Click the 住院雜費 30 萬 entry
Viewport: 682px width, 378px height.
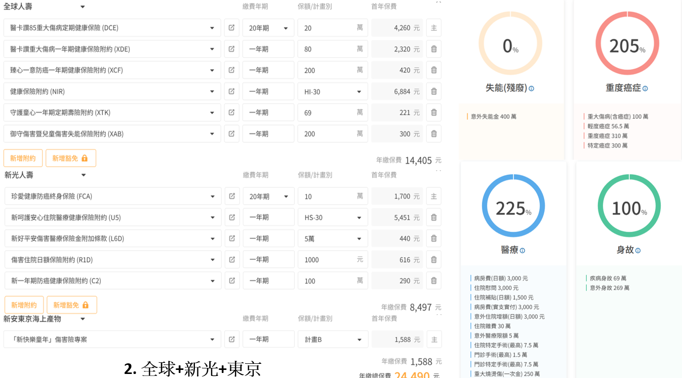coord(493,326)
